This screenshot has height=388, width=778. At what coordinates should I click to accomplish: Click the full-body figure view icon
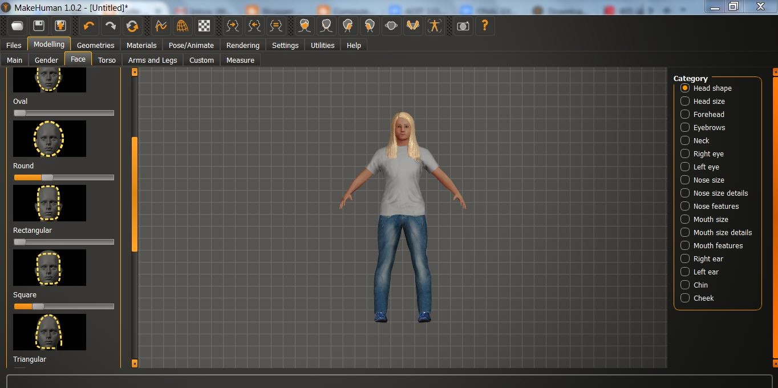[435, 26]
